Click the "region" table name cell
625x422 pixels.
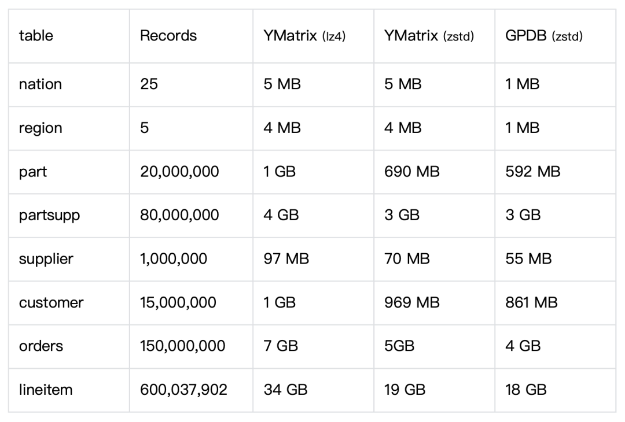[41, 128]
